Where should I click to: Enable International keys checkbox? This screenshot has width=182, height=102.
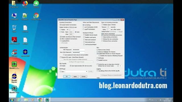coord(84,42)
